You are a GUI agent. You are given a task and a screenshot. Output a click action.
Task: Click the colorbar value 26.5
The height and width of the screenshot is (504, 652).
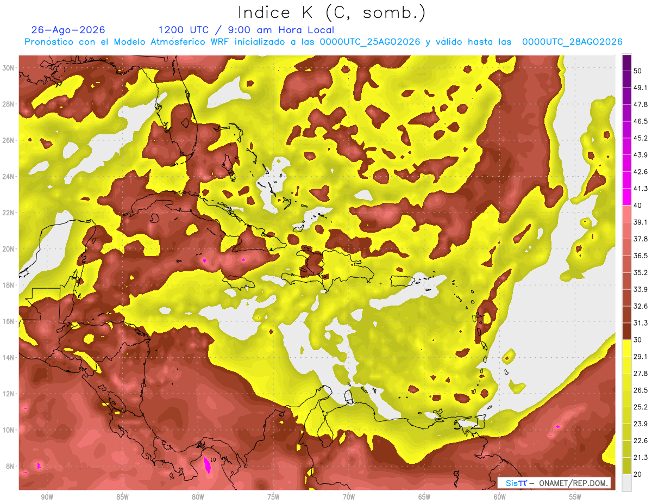pyautogui.click(x=640, y=390)
